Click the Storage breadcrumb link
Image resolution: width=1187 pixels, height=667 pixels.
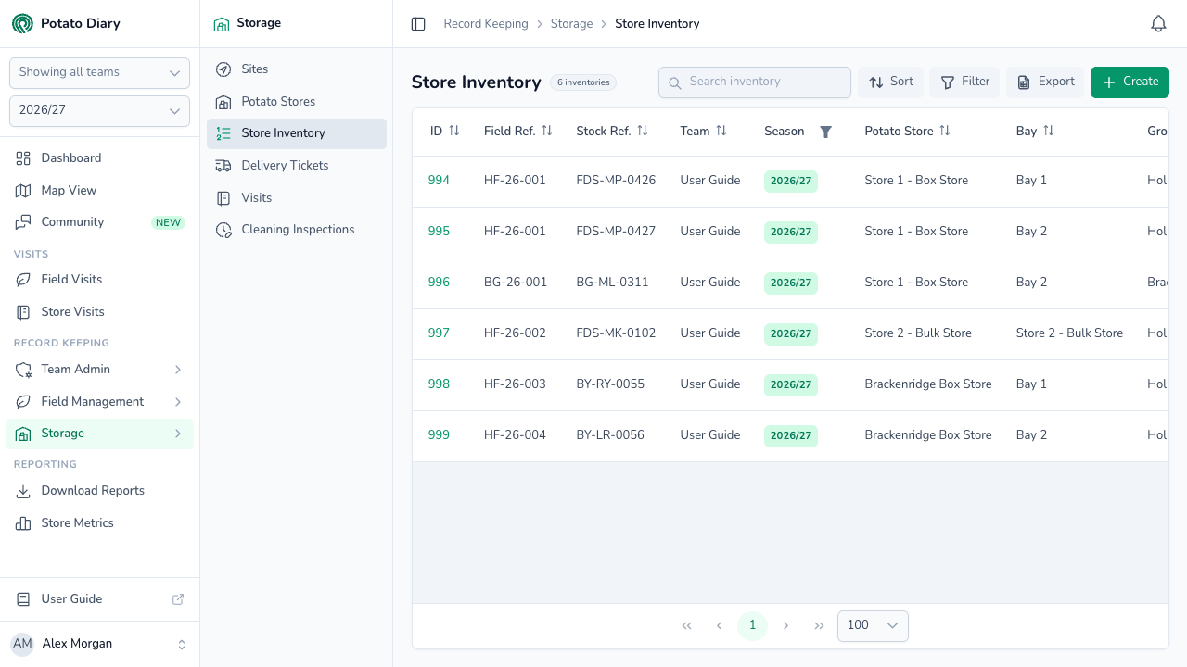click(x=571, y=24)
